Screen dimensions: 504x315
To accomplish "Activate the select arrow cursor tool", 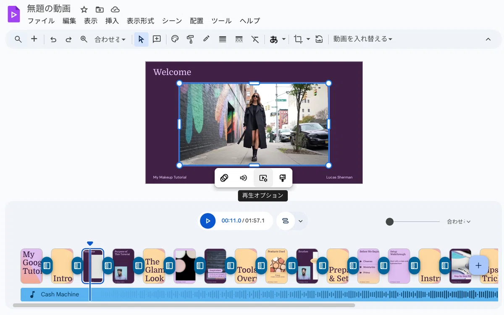I will pyautogui.click(x=141, y=39).
